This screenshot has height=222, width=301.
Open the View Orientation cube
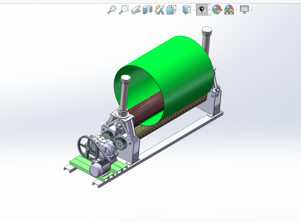171,10
